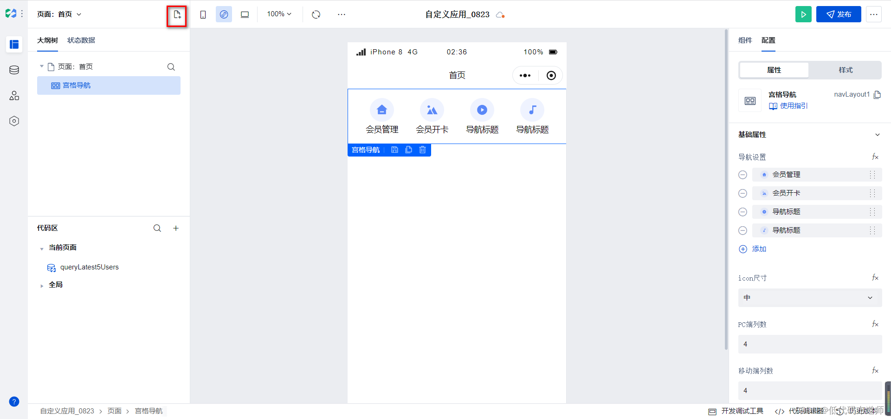
Task: Remove the 会员管理 navigation entry
Action: point(742,175)
